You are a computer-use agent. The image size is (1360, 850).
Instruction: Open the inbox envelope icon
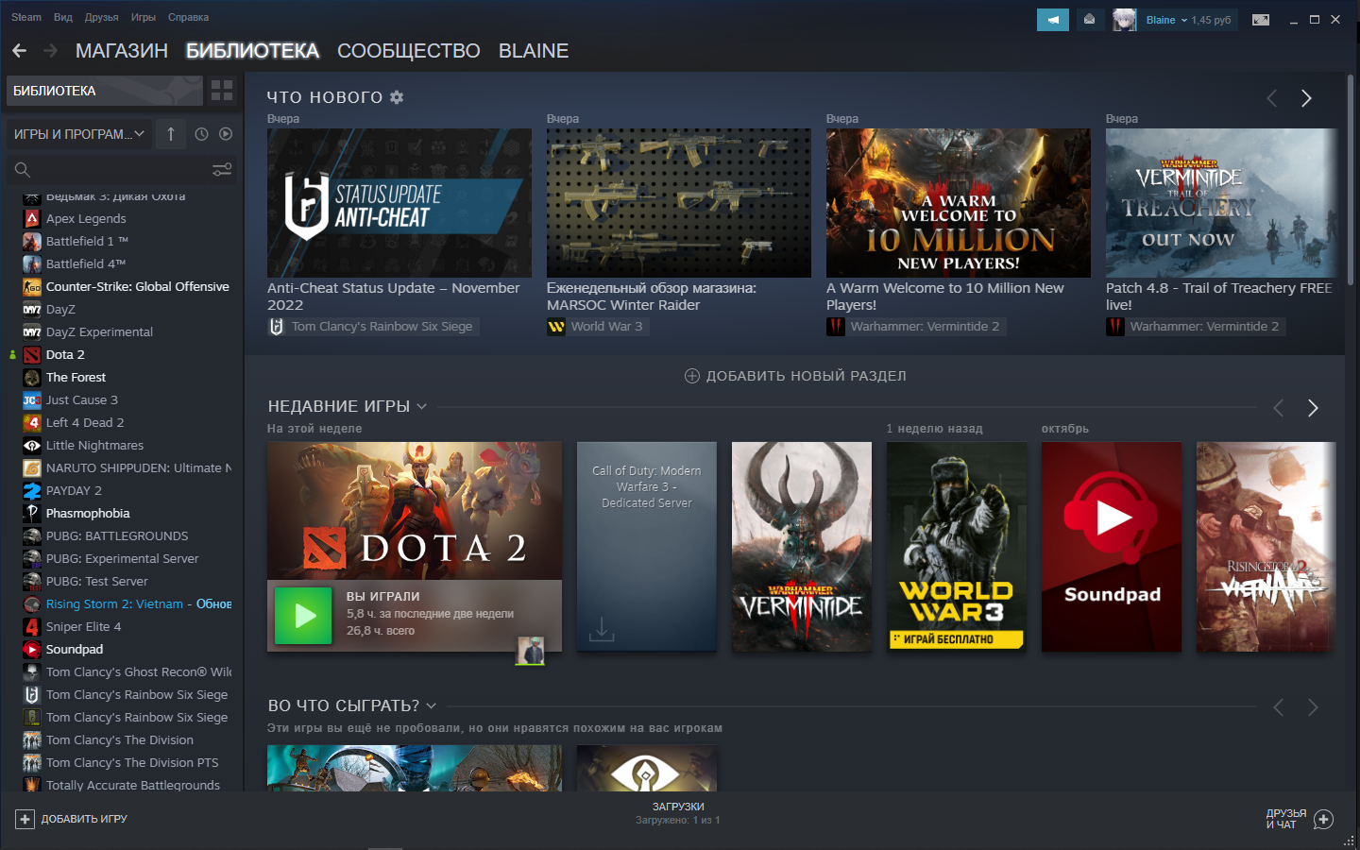tap(1089, 20)
